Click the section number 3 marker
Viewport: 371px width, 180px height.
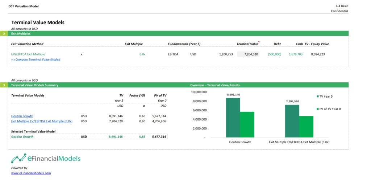[x=4, y=85]
